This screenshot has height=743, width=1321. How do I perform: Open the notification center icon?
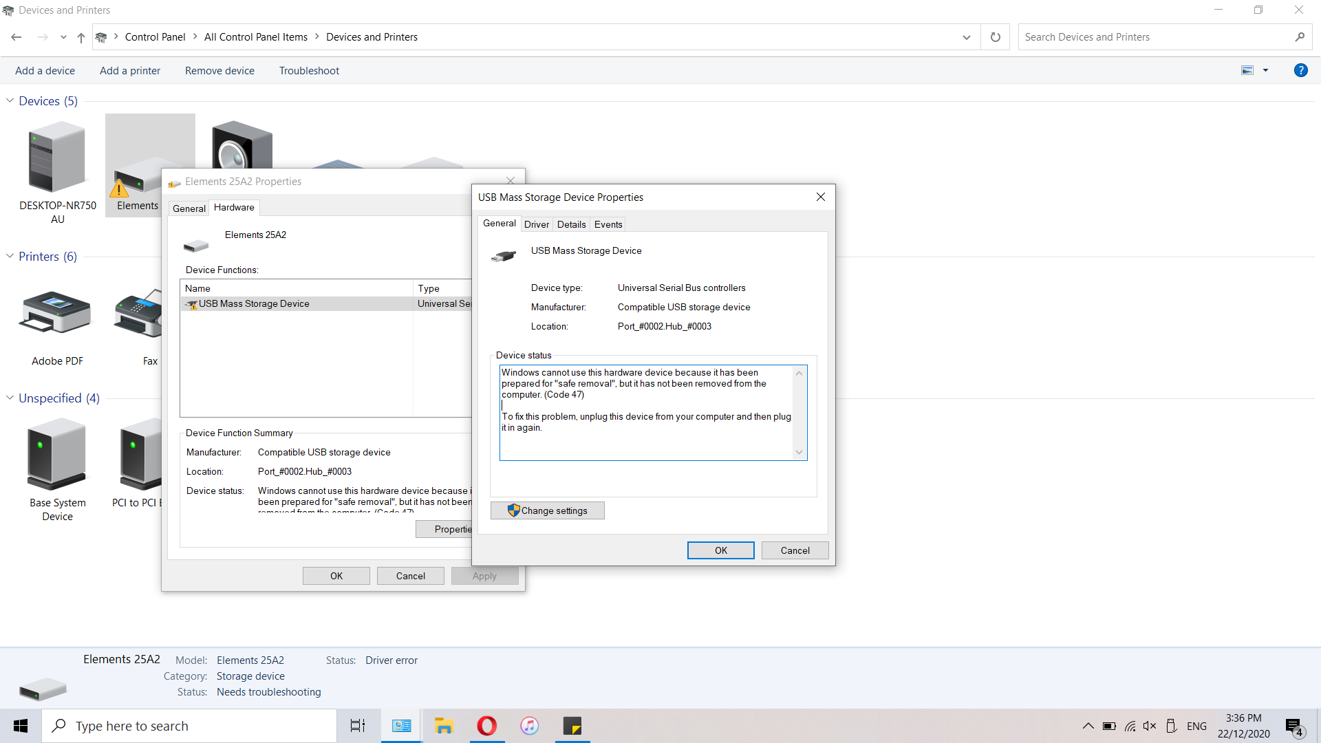point(1294,726)
